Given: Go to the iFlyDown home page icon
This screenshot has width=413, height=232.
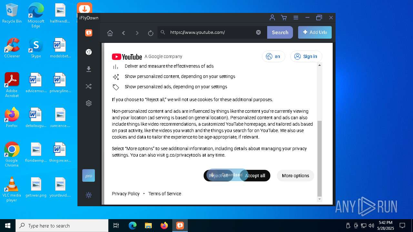Looking at the screenshot, I should pyautogui.click(x=110, y=33).
